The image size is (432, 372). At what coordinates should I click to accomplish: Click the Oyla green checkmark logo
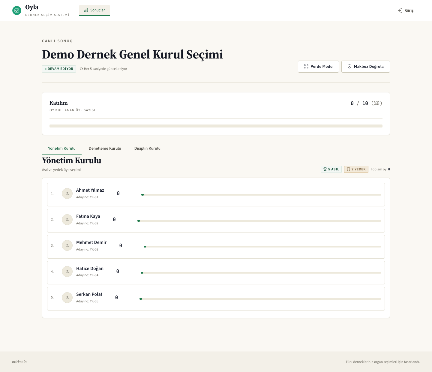tap(17, 10)
